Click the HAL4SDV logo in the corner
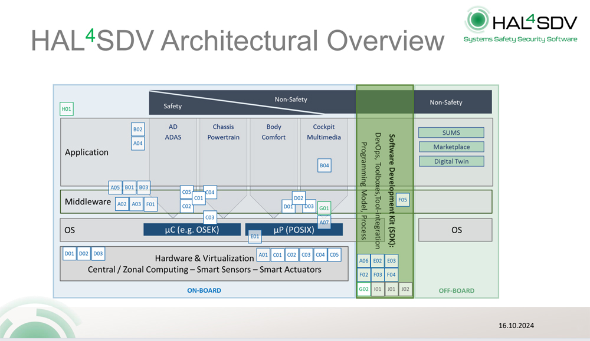The image size is (590, 341). [x=521, y=24]
